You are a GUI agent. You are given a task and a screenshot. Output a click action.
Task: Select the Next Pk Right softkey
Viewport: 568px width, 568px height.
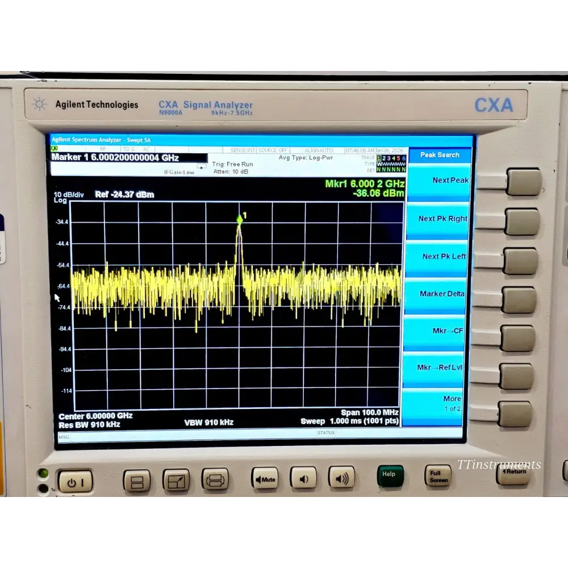pyautogui.click(x=438, y=219)
